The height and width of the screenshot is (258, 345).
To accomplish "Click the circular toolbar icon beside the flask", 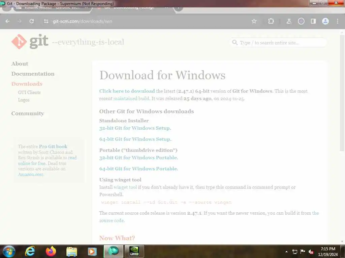I will pyautogui.click(x=301, y=21).
